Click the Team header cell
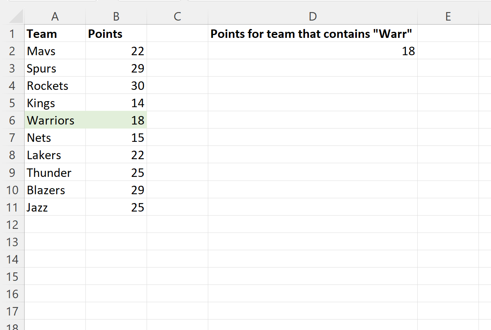 point(55,34)
